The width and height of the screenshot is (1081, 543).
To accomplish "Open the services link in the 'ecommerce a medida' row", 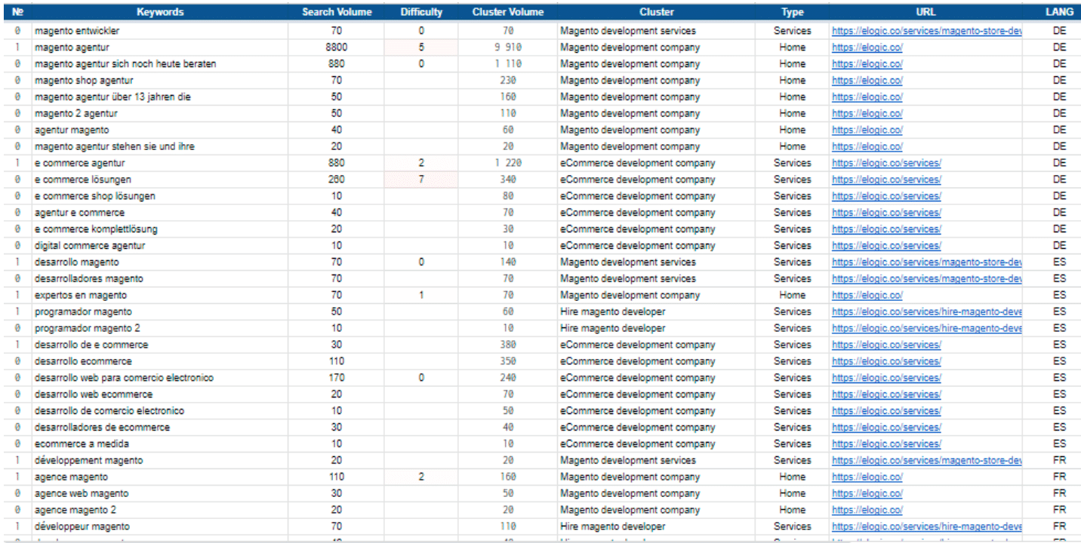I will (x=886, y=443).
